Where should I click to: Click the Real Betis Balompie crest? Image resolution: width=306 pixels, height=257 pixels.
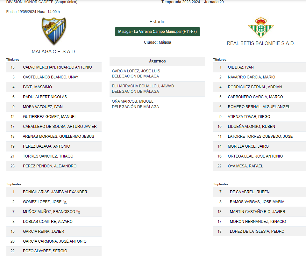pyautogui.click(x=261, y=27)
